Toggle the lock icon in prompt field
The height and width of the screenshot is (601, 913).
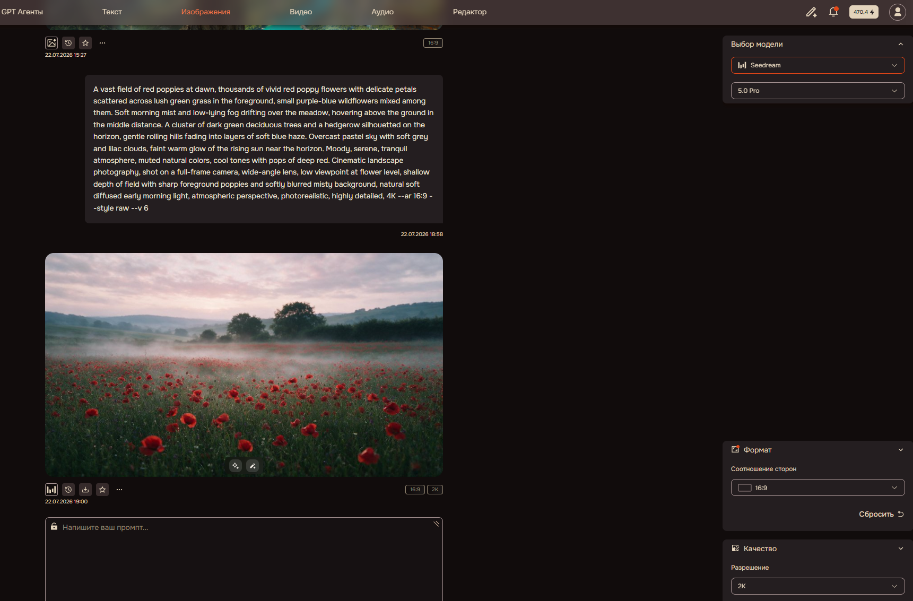coord(54,527)
